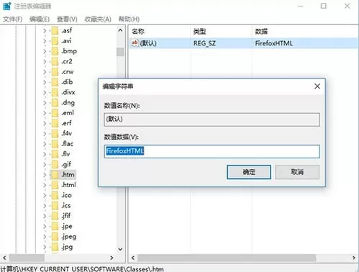The image size is (359, 272).
Task: Click the 数值名称 field showing (默认)
Action: pos(212,119)
